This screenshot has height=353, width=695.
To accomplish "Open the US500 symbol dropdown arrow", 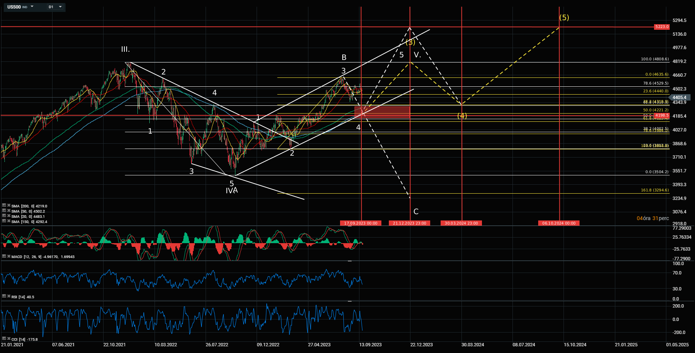I will tap(32, 7).
